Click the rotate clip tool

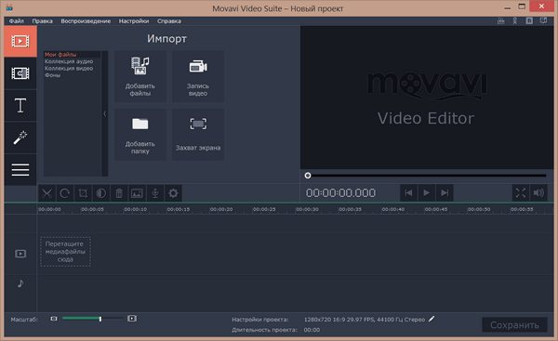(65, 193)
